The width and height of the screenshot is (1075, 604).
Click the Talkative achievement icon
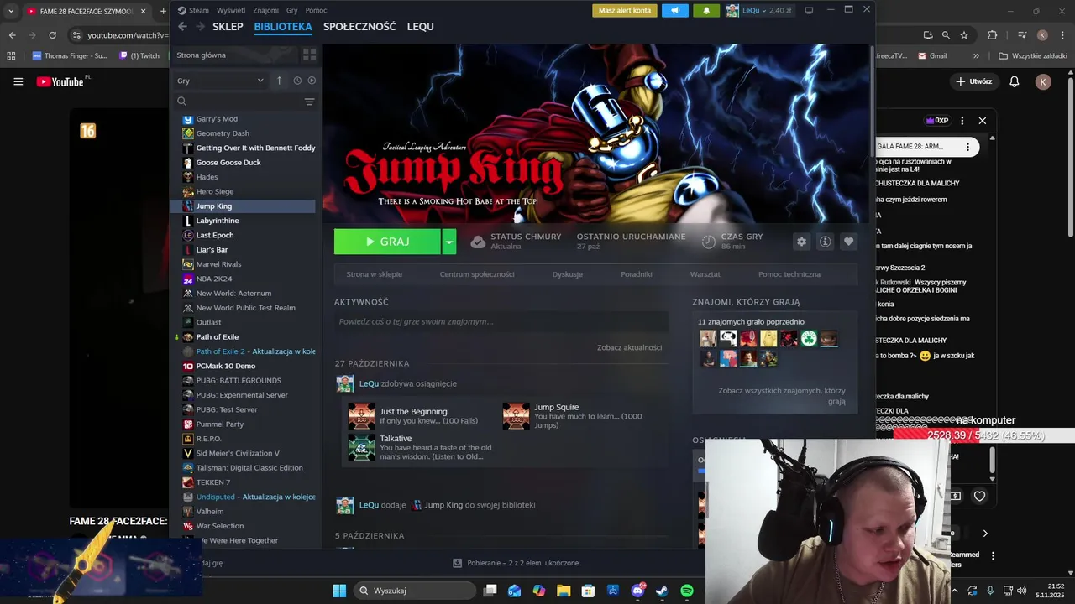pyautogui.click(x=362, y=447)
